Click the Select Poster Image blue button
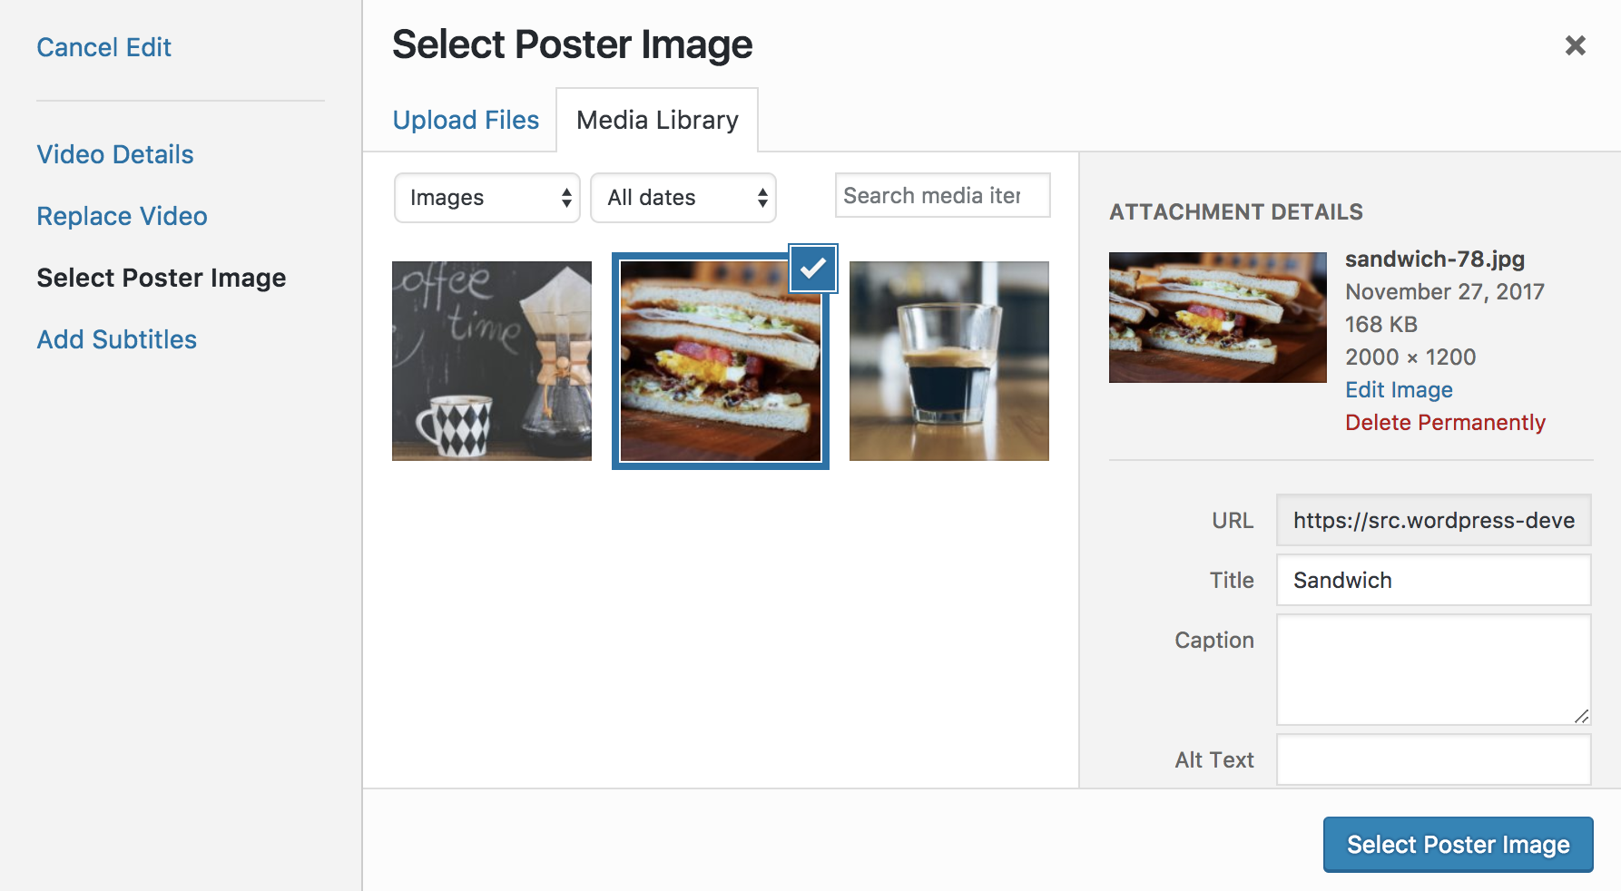 pyautogui.click(x=1458, y=845)
